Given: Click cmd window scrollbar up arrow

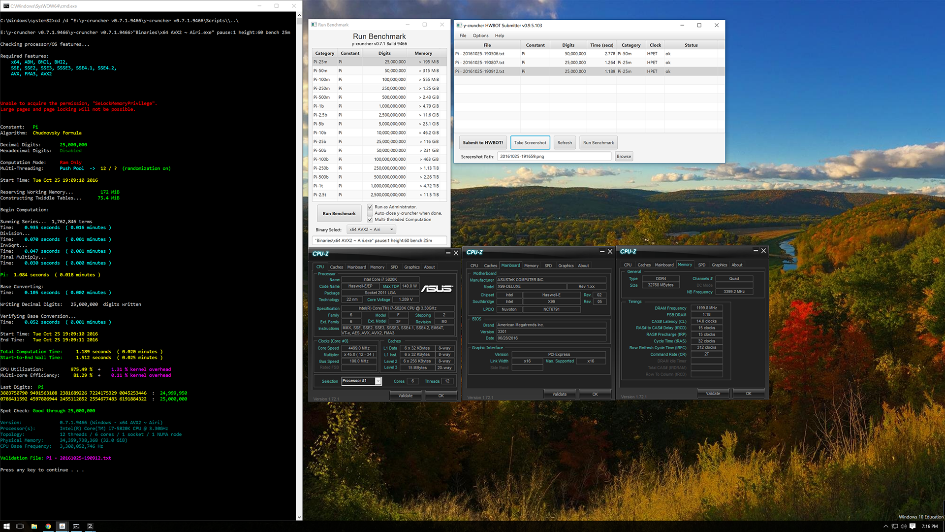Looking at the screenshot, I should [x=299, y=15].
